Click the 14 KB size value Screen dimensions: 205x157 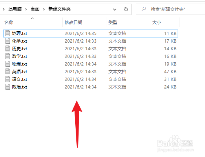pos(170,49)
